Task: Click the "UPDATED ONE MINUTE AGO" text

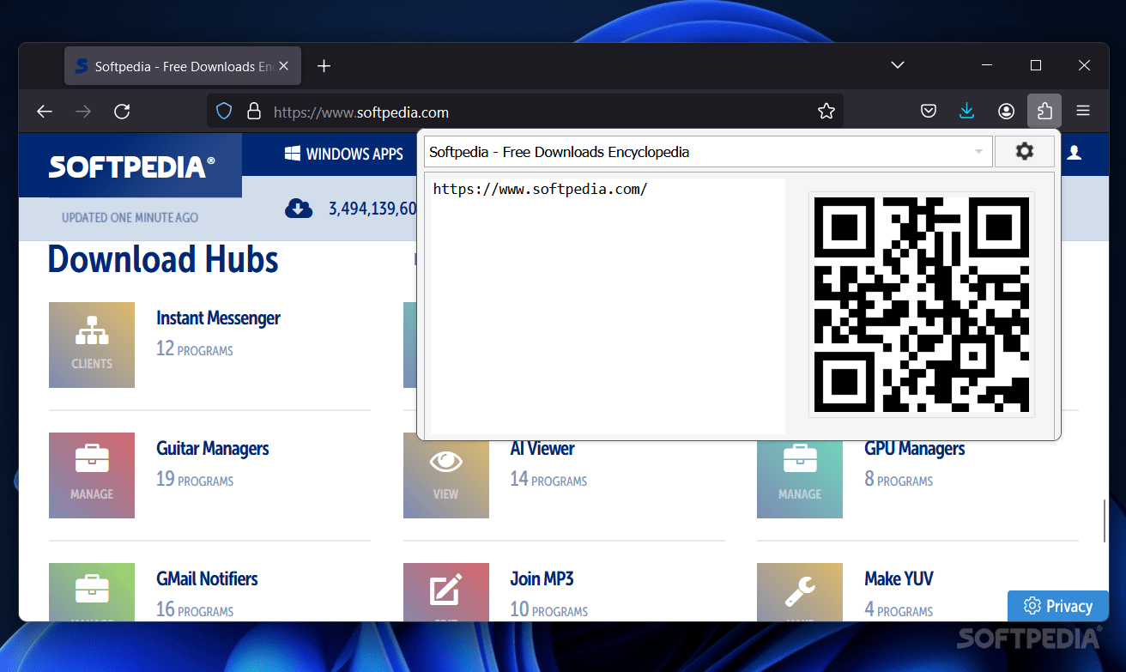Action: 130,218
